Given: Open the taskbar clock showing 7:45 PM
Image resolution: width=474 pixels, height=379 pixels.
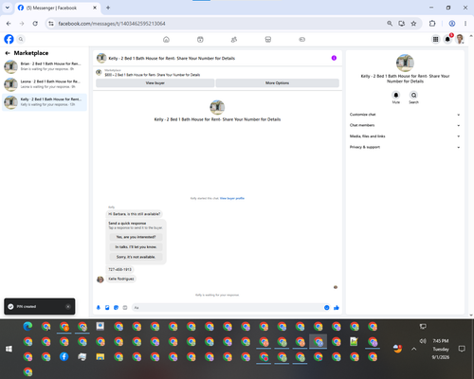Looking at the screenshot, I should [x=441, y=349].
